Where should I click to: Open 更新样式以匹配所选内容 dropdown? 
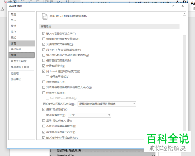107,104
